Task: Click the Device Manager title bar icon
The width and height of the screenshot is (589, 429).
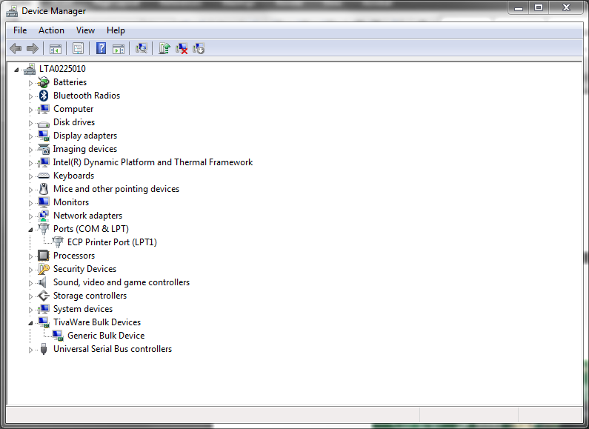Action: click(x=12, y=11)
